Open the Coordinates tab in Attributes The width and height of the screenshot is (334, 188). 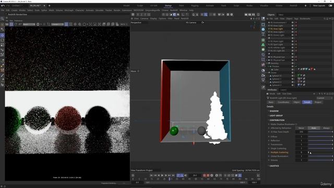[x=283, y=102]
